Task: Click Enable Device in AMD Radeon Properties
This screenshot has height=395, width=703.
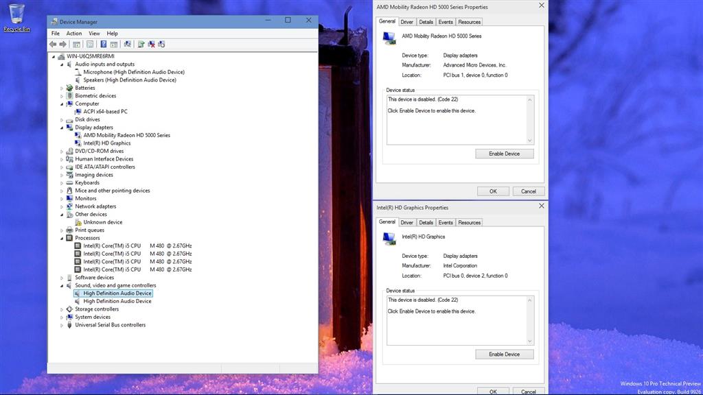Action: coord(505,154)
